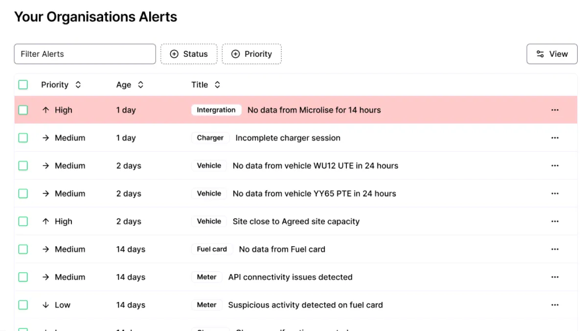
Task: Click the Intergration tag badge
Action: (216, 110)
